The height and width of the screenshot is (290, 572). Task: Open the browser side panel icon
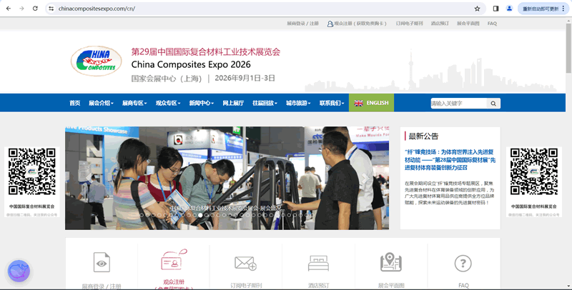click(496, 9)
